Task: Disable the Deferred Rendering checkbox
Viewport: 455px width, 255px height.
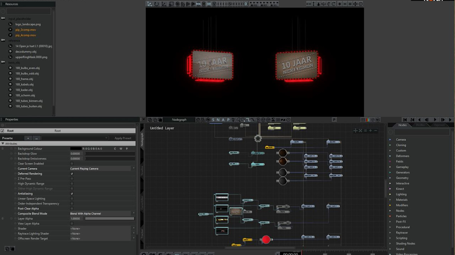Action: click(72, 174)
